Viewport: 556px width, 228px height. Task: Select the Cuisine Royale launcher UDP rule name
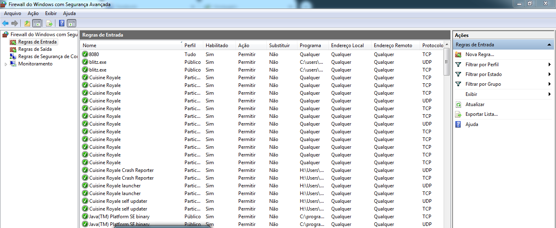(x=115, y=186)
